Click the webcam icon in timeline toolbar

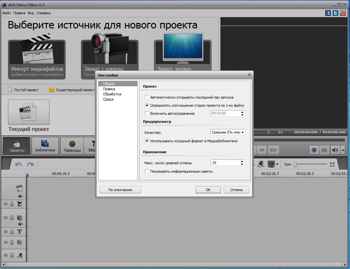pos(261,164)
